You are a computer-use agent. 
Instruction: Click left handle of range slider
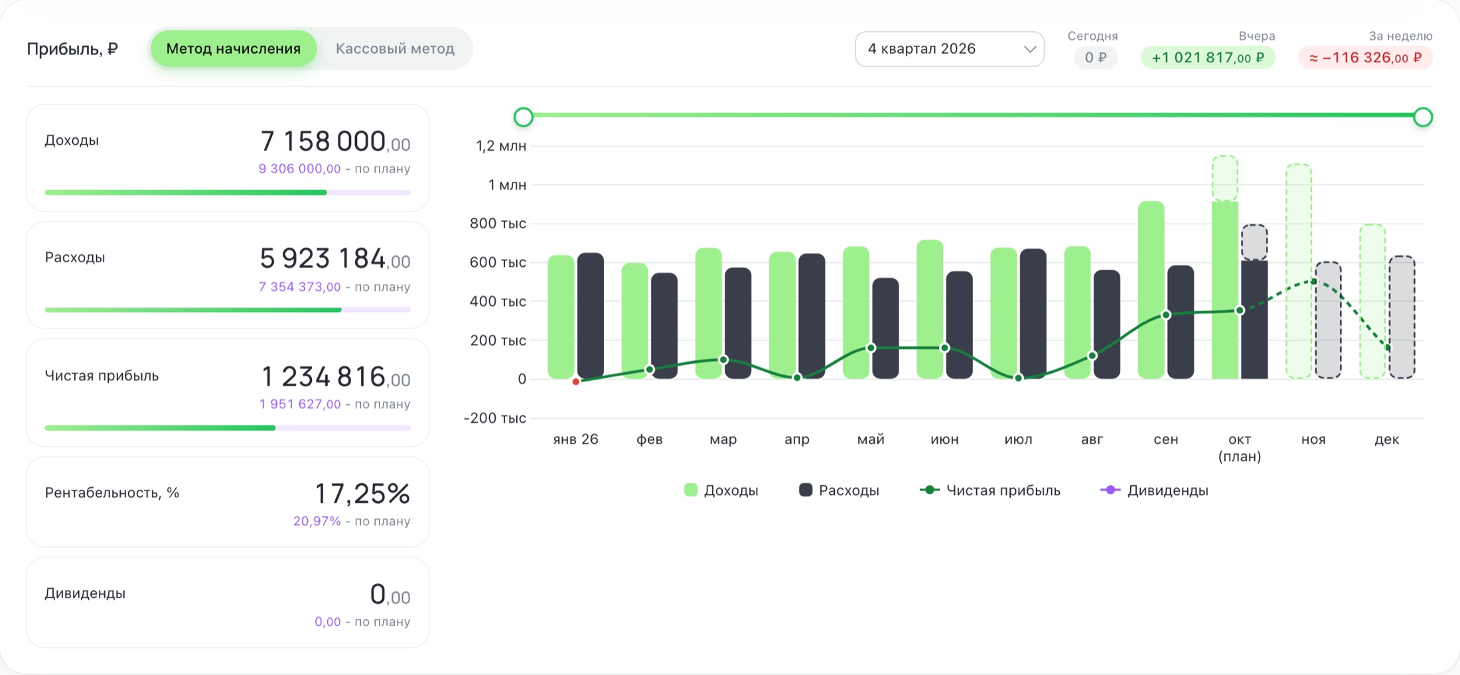(x=524, y=117)
